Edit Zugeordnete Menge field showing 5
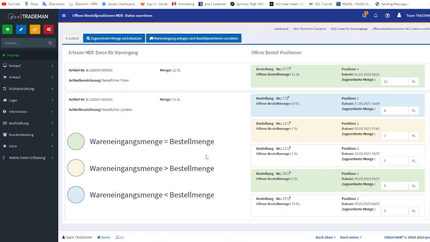This screenshot has width=430, height=242. coord(395,186)
